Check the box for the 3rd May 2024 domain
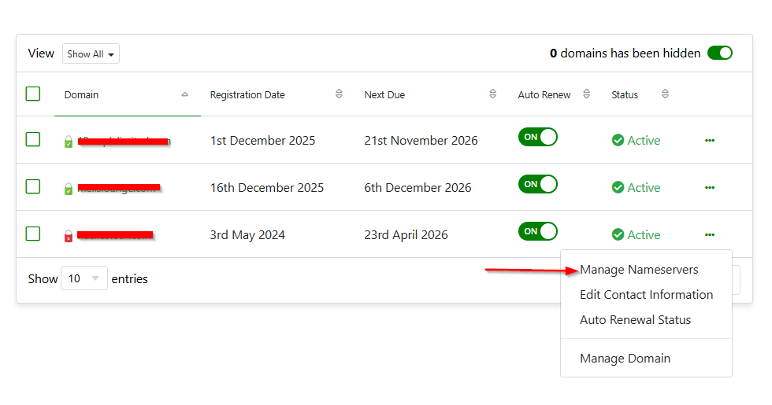Screen dimensions: 772x405 pyautogui.click(x=33, y=234)
